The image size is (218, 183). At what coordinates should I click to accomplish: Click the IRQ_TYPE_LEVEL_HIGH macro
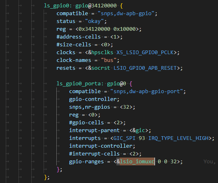[x=179, y=138]
